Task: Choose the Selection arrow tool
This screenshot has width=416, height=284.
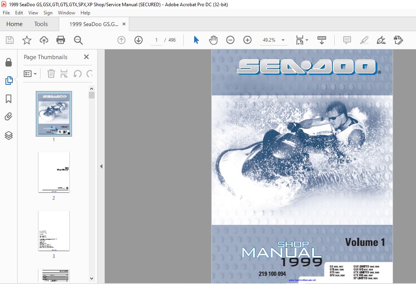Action: tap(197, 40)
